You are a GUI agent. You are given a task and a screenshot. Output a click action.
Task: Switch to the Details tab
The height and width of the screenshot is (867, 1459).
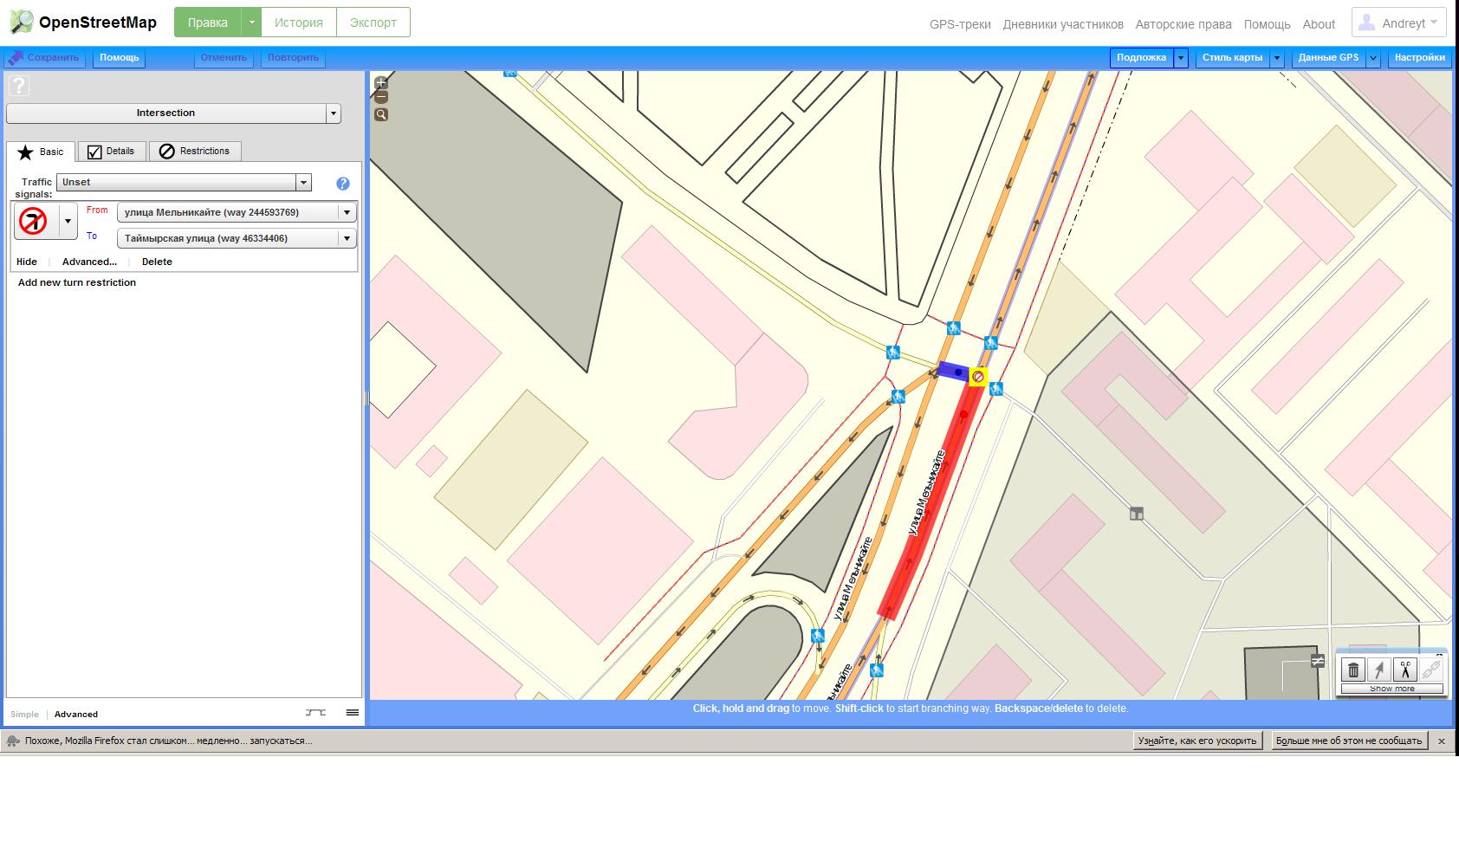tap(111, 152)
